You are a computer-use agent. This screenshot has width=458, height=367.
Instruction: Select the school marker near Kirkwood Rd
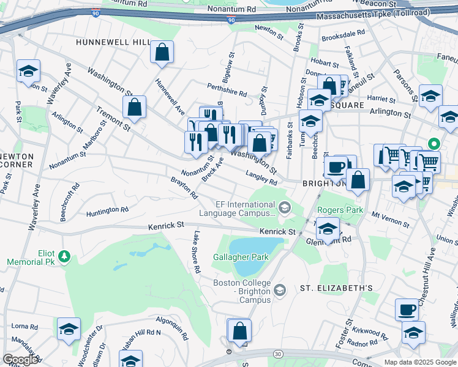click(413, 333)
